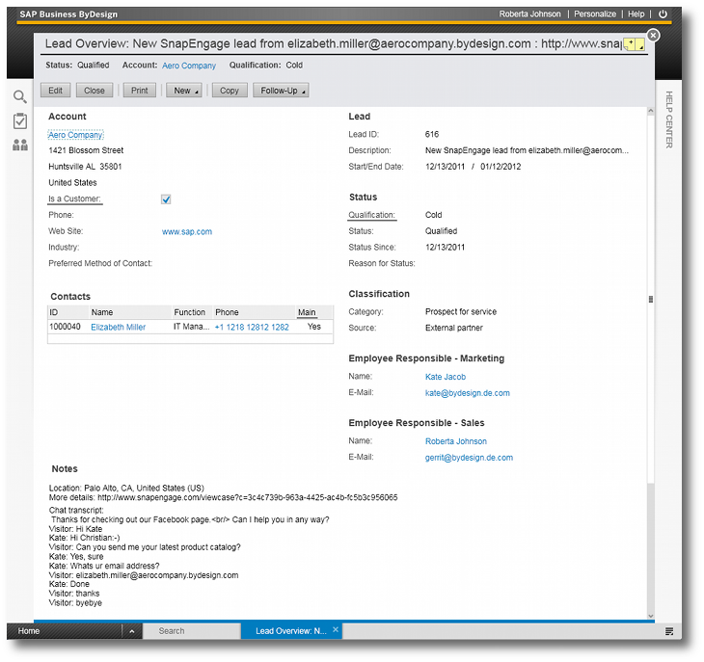The width and height of the screenshot is (704, 662).
Task: Open the people icon in left sidebar
Action: click(20, 145)
